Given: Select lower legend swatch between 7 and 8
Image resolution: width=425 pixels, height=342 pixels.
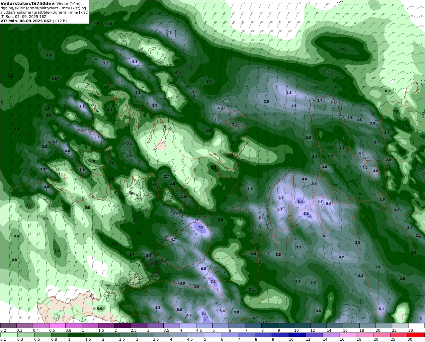Looking at the screenshot, I should point(247,335).
